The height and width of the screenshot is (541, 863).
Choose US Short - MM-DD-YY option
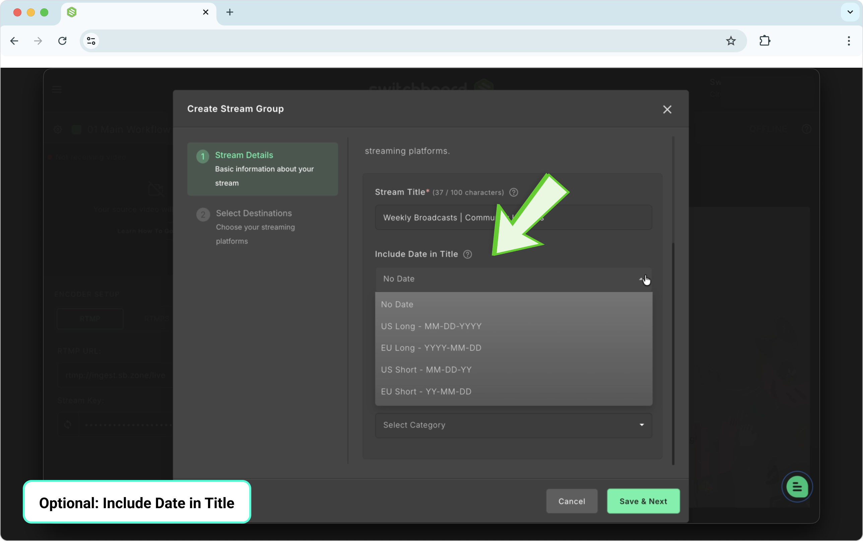[x=513, y=370]
